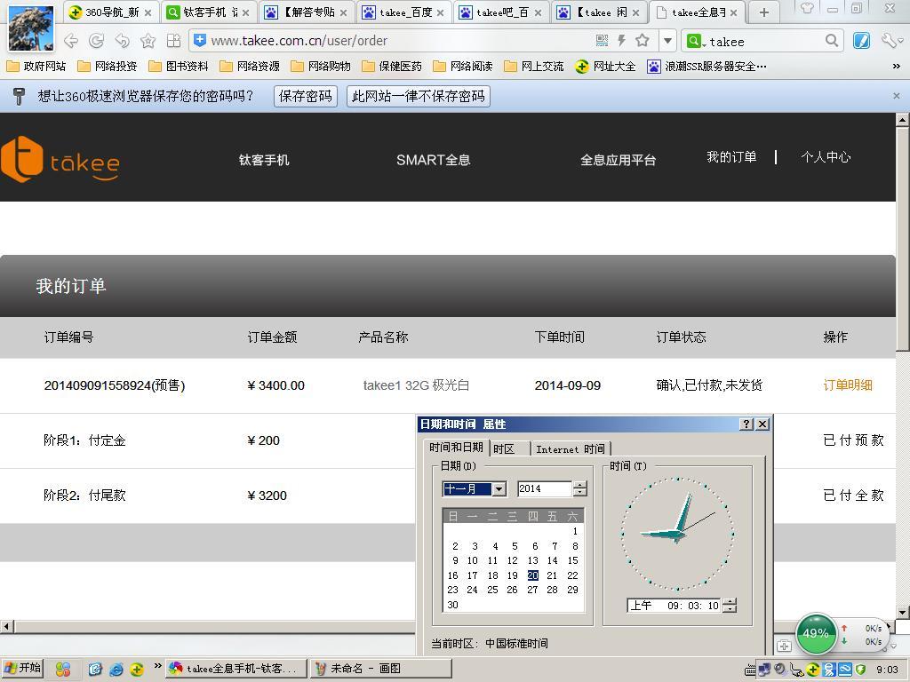Close the takee全息 active tab
This screenshot has height=682, width=910.
[x=733, y=12]
